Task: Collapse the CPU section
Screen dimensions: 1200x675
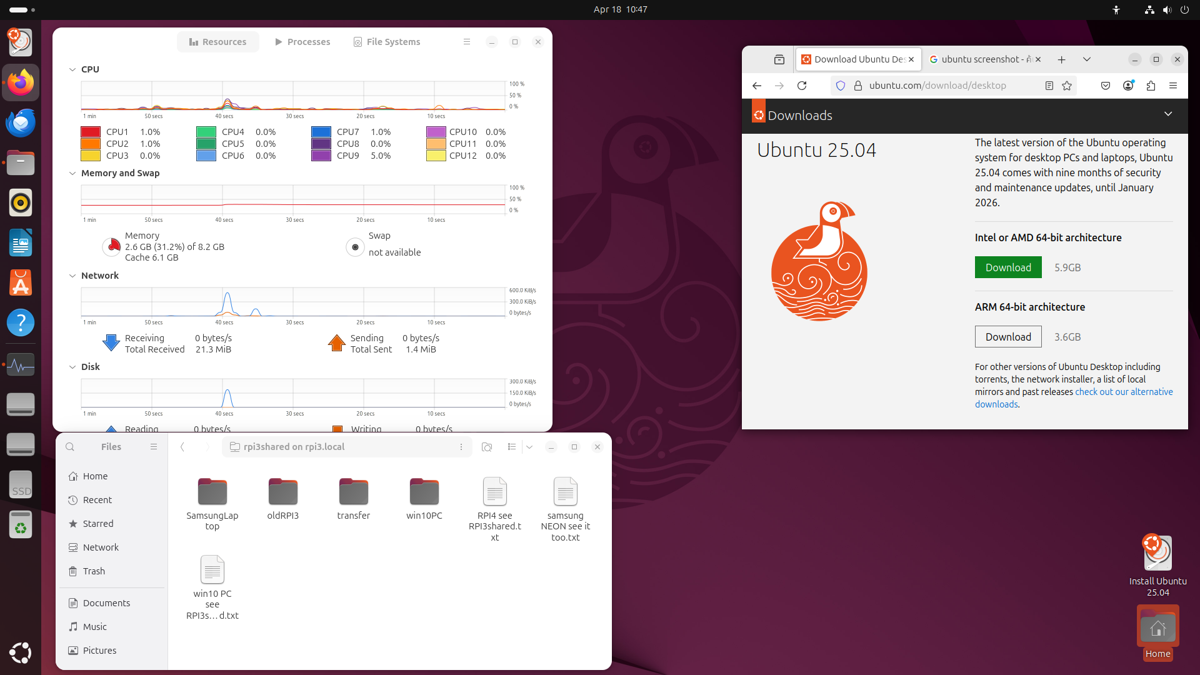Action: pos(72,69)
